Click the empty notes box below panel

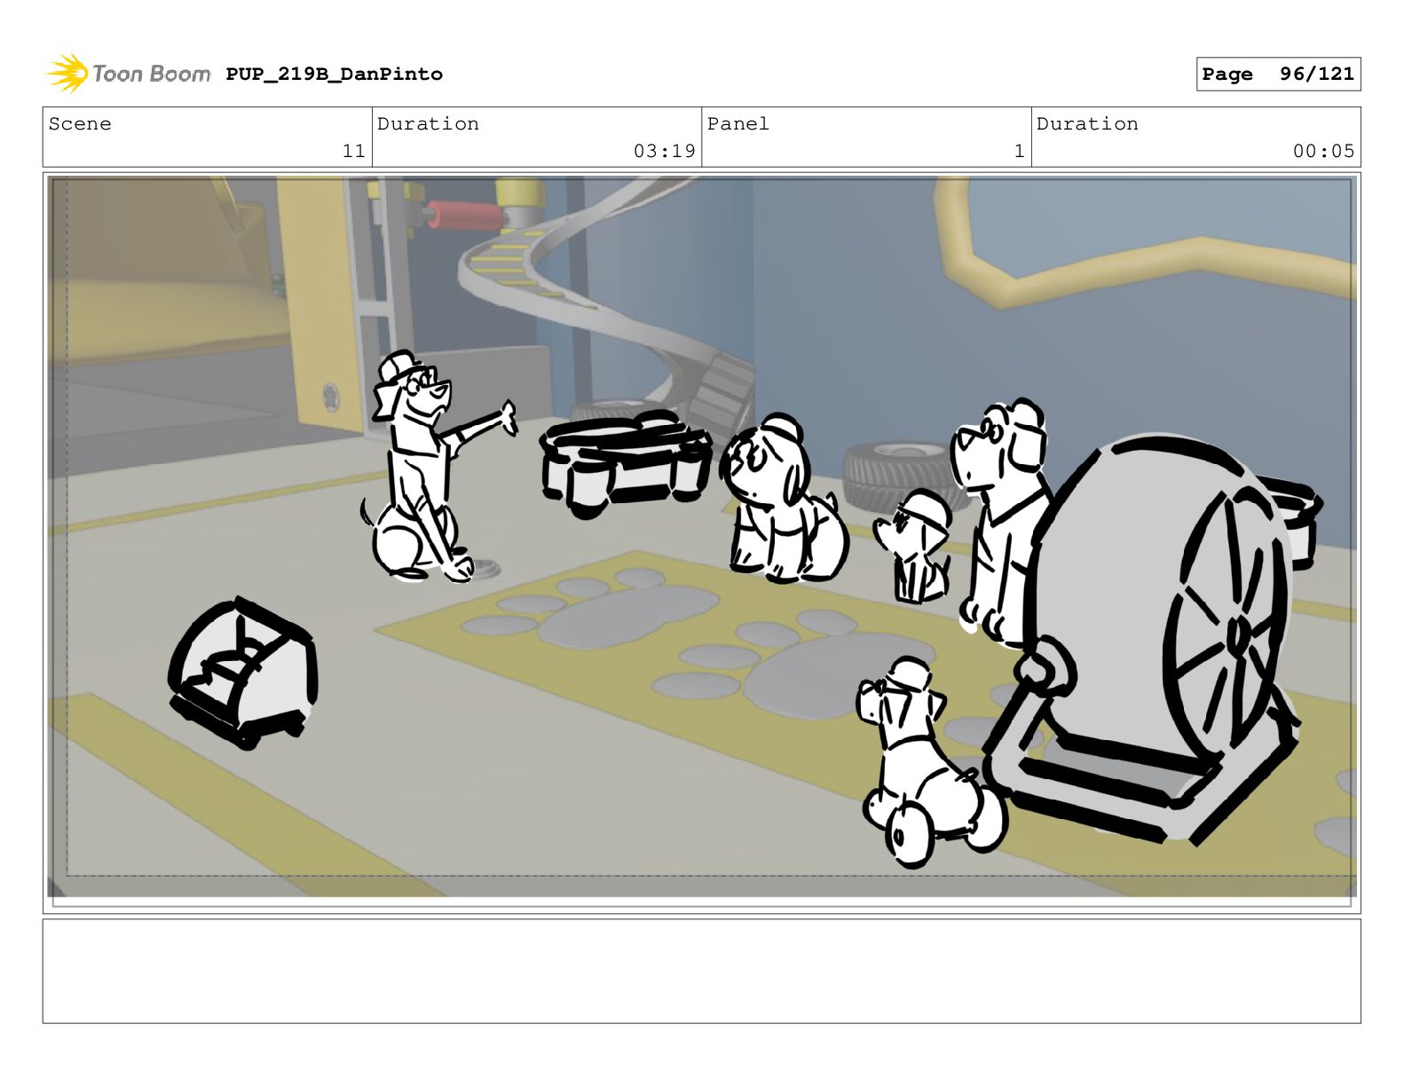pos(701,971)
